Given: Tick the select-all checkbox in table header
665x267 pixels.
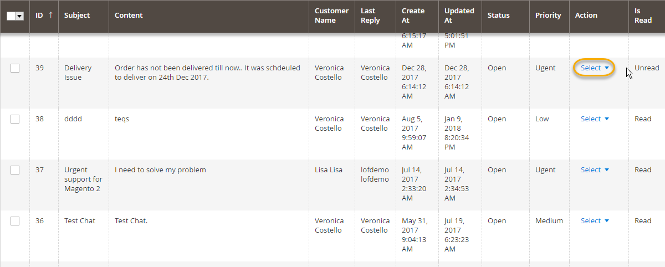Looking at the screenshot, I should pyautogui.click(x=11, y=16).
